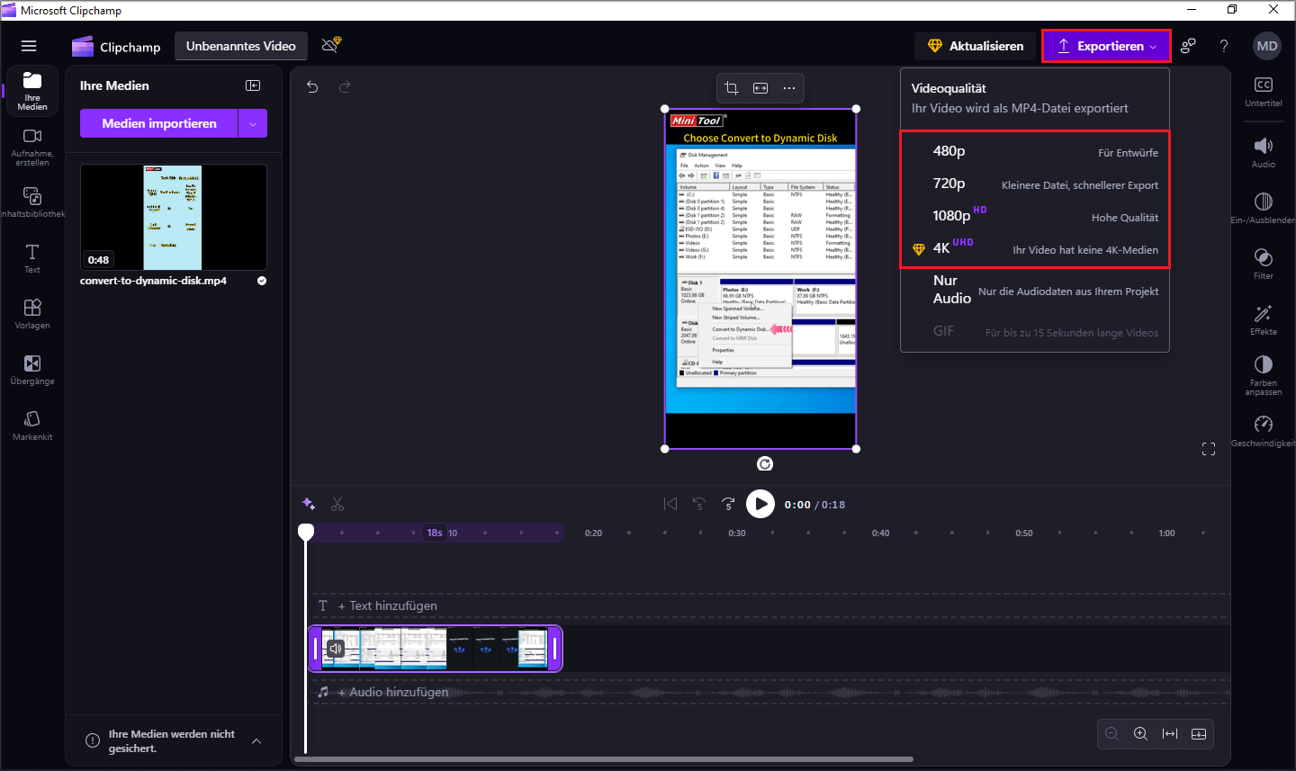Play the video preview
The width and height of the screenshot is (1296, 771).
[x=760, y=504]
